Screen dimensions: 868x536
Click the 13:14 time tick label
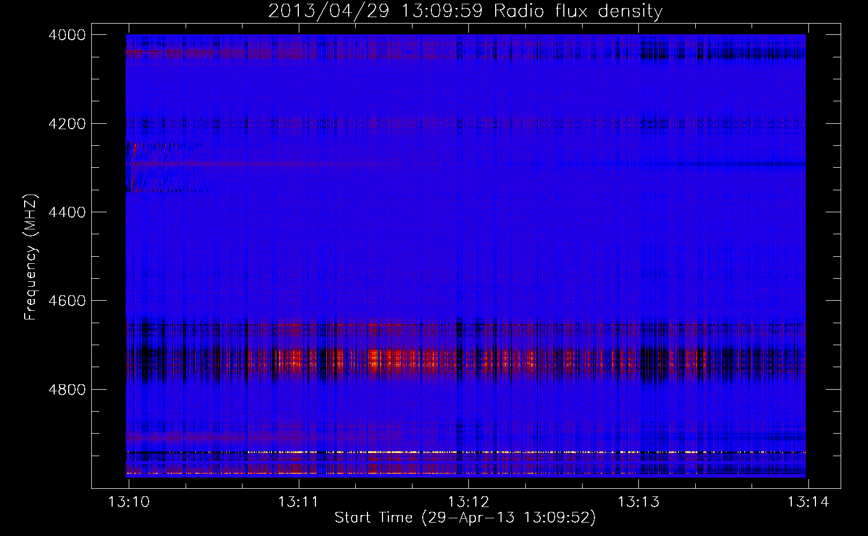pos(808,502)
